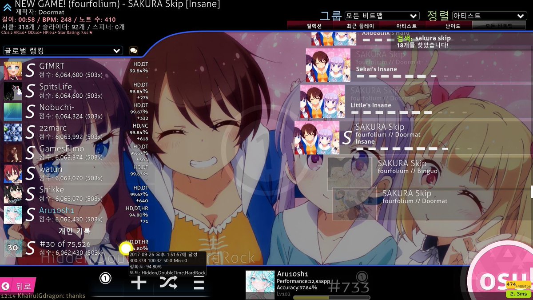Click SpitsLife's avatar in the leaderboard
Image resolution: width=533 pixels, height=300 pixels.
[x=13, y=91]
